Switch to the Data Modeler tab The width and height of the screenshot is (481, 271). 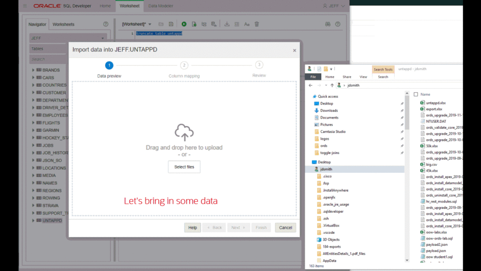160,6
